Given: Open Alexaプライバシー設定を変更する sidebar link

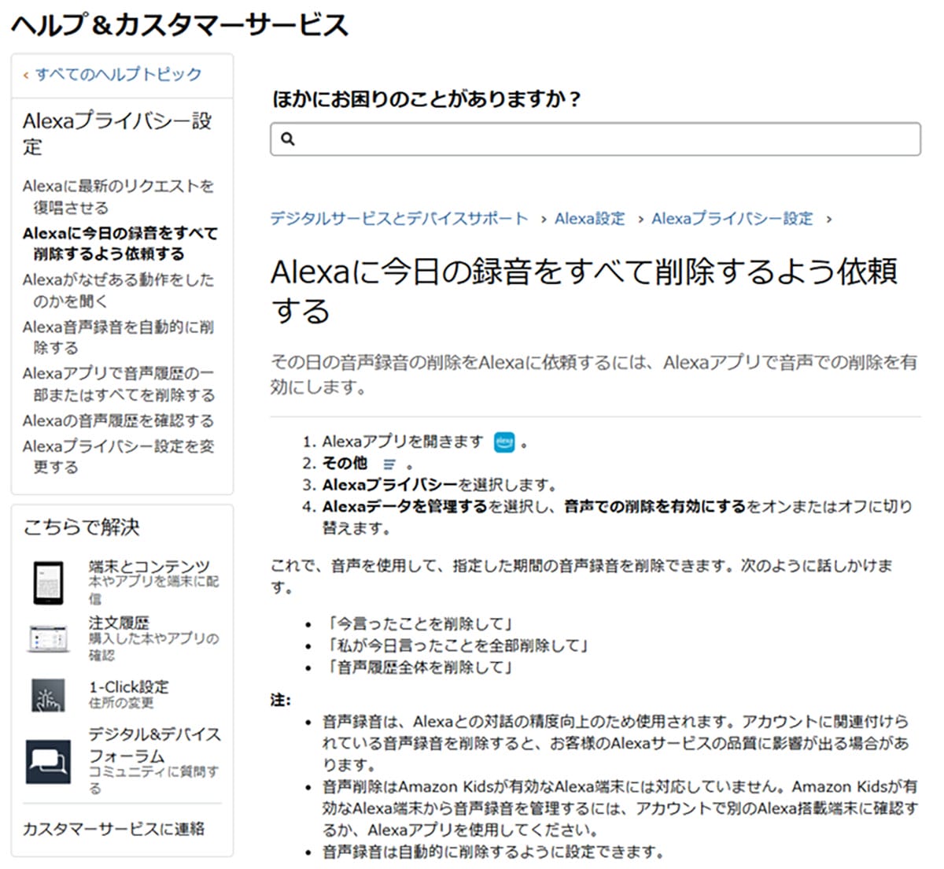Looking at the screenshot, I should pos(118,456).
